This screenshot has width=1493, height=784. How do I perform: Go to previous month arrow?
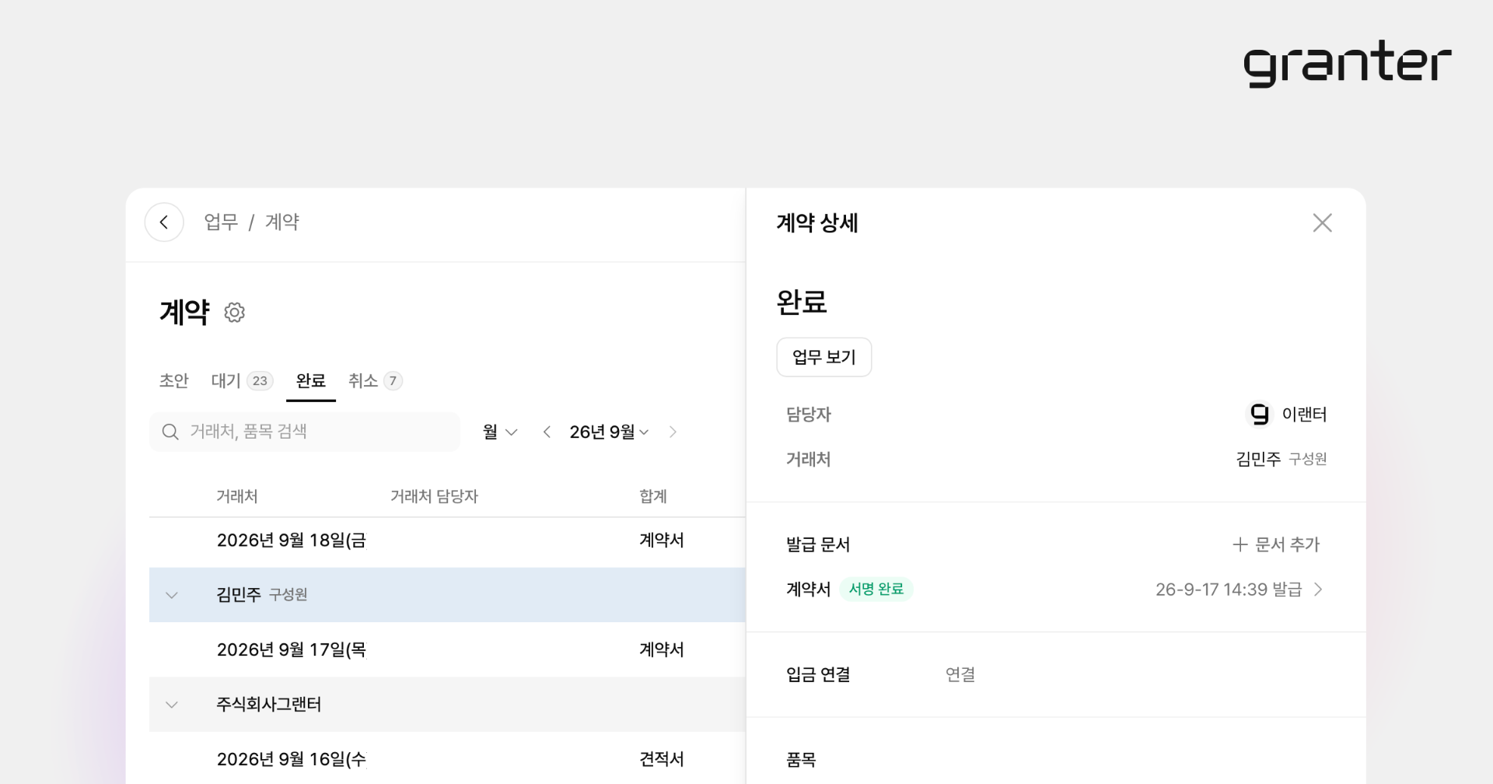tap(547, 432)
